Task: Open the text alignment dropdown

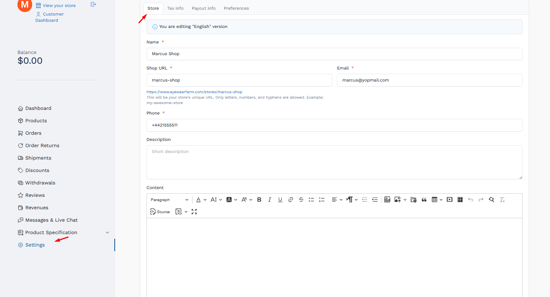Action: (x=337, y=200)
